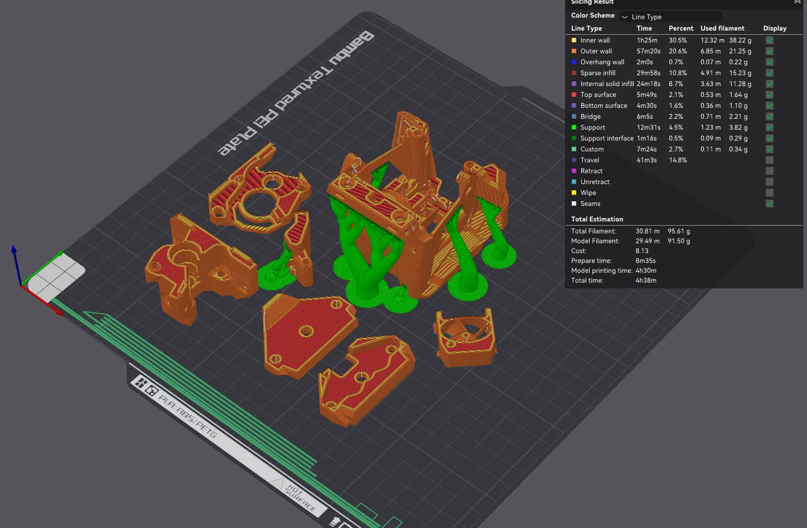This screenshot has width=807, height=528.
Task: Click the Time column header
Action: [x=644, y=28]
